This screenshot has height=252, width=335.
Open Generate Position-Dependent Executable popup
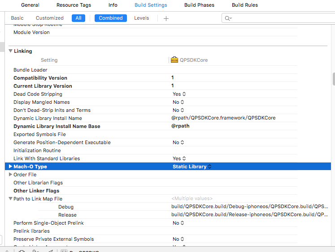[x=178, y=142]
